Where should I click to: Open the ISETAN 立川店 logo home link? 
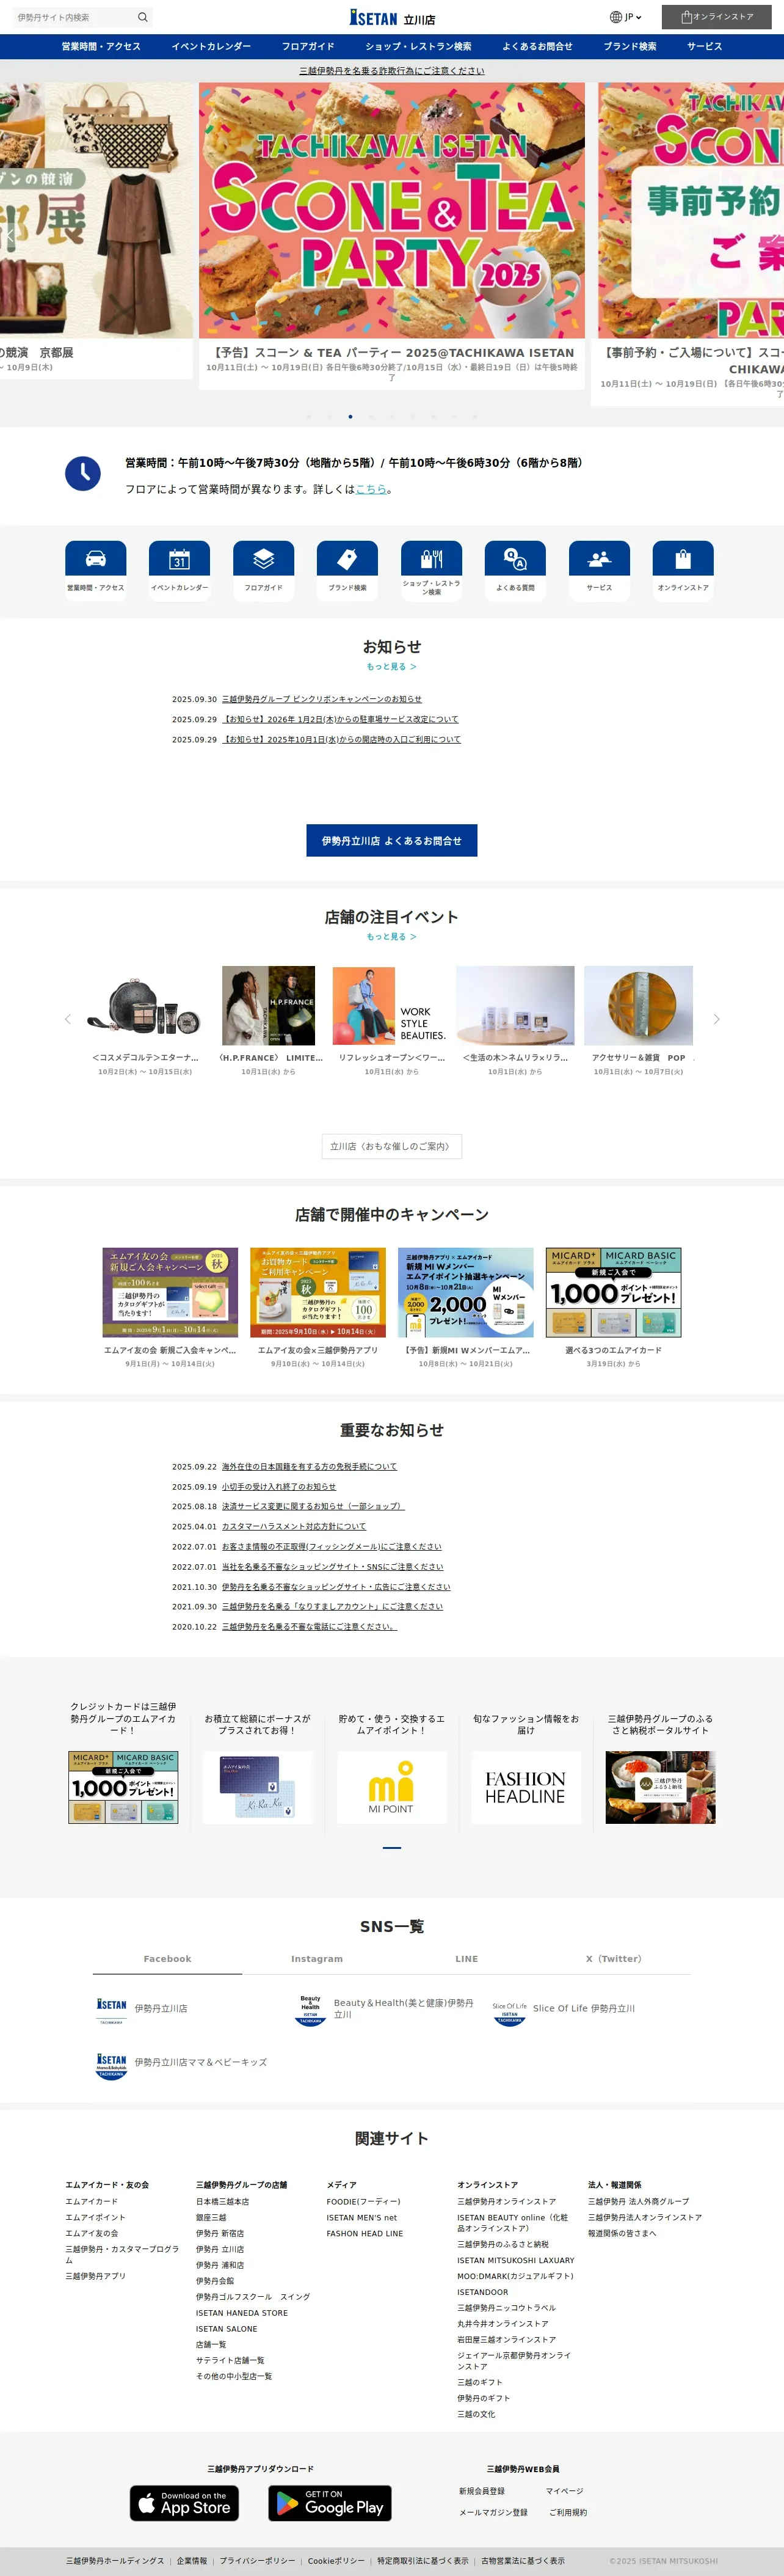click(x=391, y=17)
